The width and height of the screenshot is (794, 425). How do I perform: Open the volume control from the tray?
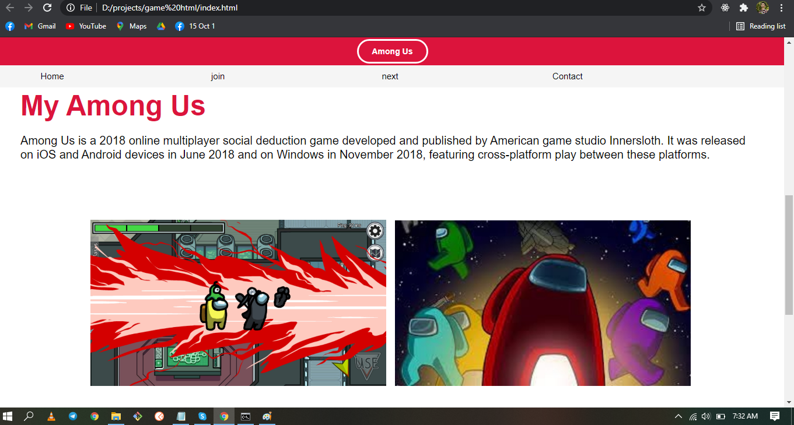pyautogui.click(x=705, y=416)
